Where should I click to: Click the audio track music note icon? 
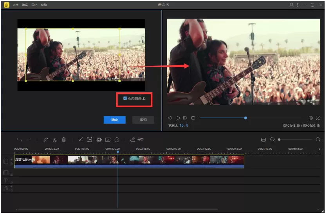6,189
